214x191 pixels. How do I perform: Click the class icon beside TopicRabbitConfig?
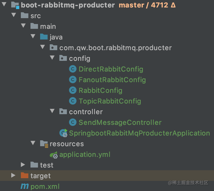[72, 101]
